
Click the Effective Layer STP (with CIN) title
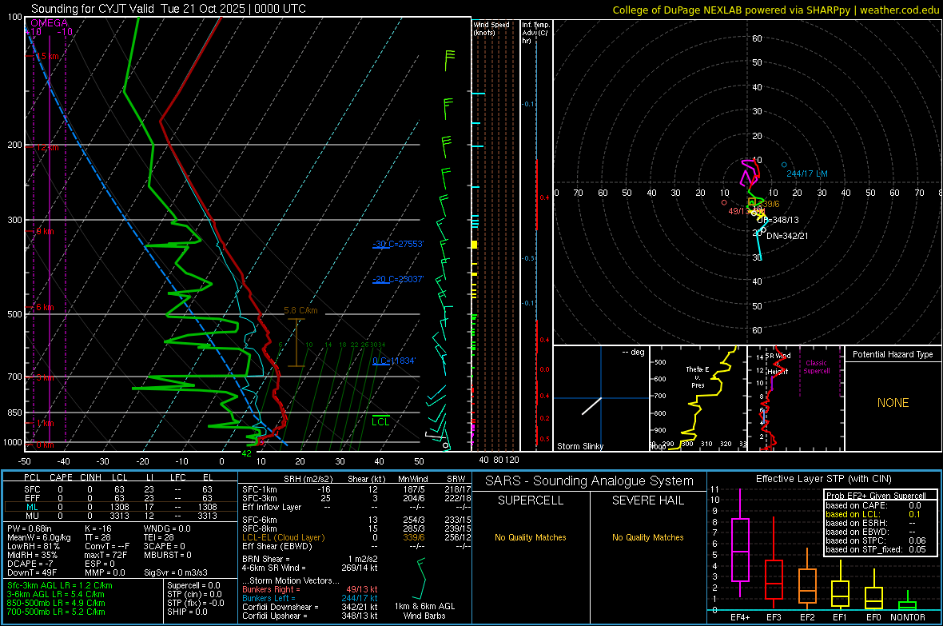pos(823,479)
